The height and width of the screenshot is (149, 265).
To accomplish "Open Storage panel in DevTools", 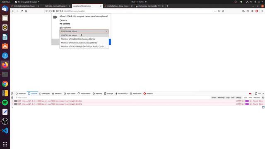I will click(108, 94).
